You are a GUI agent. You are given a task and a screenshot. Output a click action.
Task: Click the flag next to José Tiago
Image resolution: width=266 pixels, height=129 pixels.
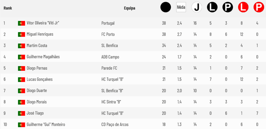tap(21, 113)
